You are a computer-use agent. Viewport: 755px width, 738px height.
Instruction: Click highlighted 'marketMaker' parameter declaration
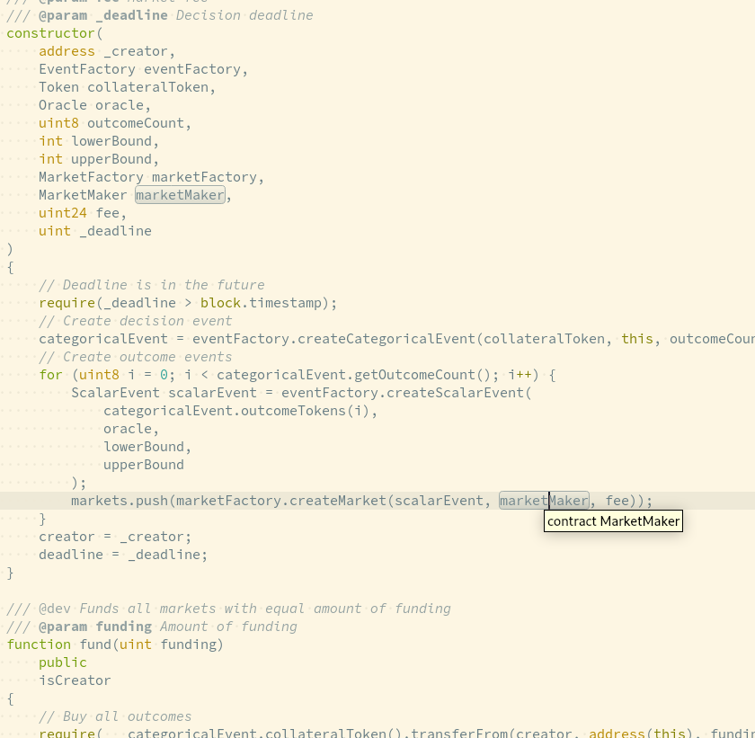(x=180, y=195)
